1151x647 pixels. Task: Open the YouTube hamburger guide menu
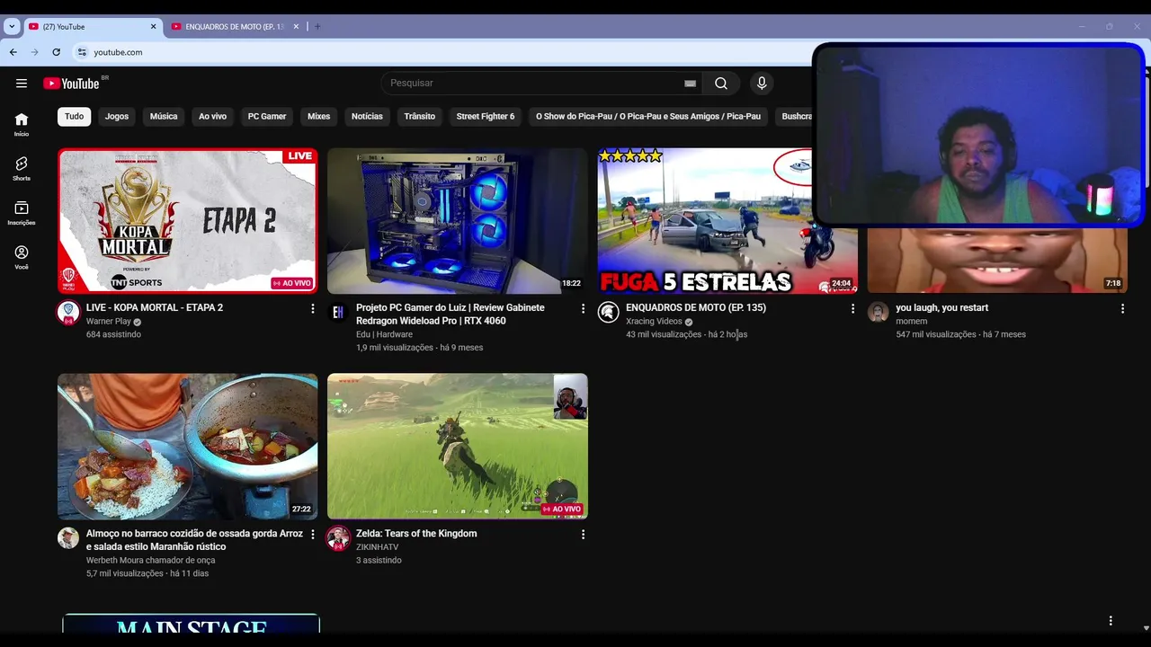pyautogui.click(x=22, y=83)
